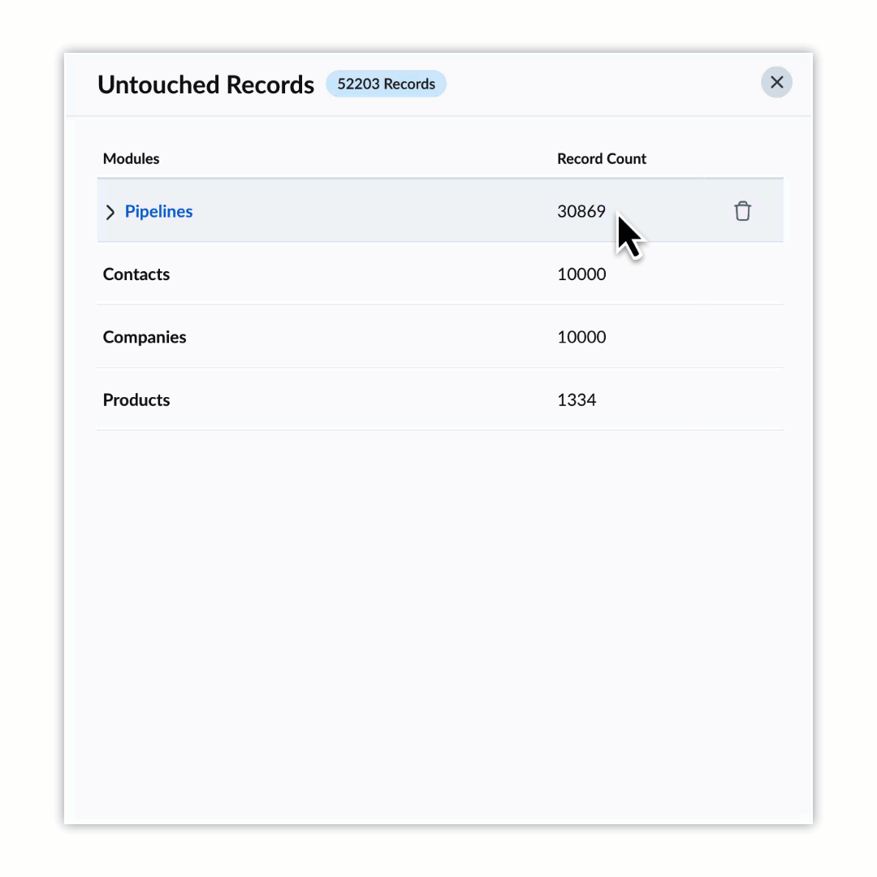Click the Companies record count 10000
877x877 pixels.
tap(581, 337)
